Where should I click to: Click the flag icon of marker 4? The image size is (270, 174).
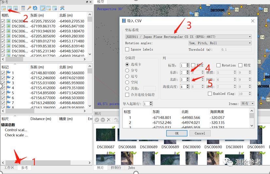pos(8,88)
